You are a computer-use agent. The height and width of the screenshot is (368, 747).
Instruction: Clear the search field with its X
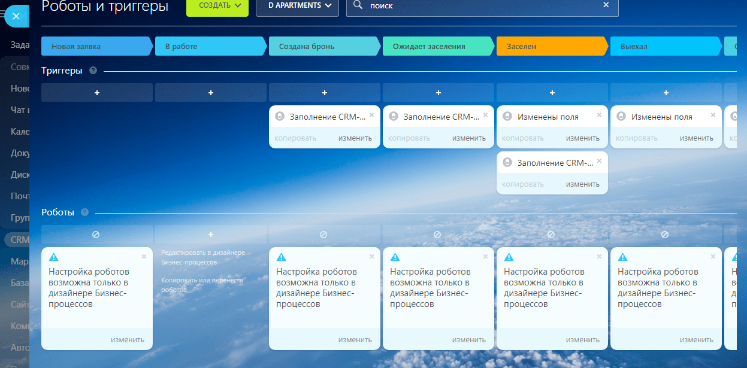[606, 5]
